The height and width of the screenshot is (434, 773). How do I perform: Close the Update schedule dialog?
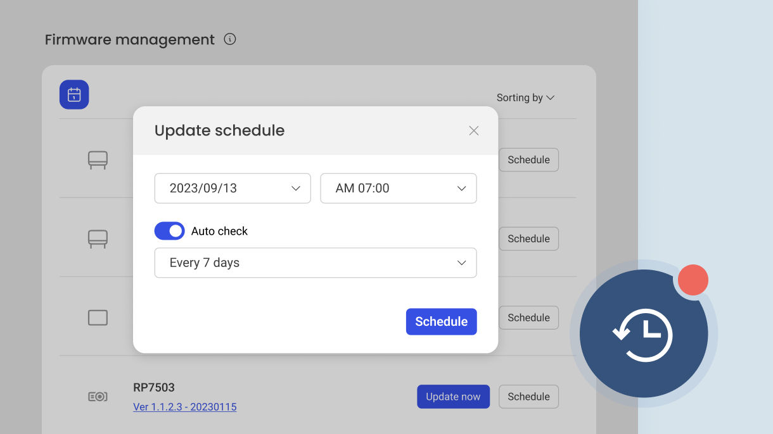click(x=474, y=131)
